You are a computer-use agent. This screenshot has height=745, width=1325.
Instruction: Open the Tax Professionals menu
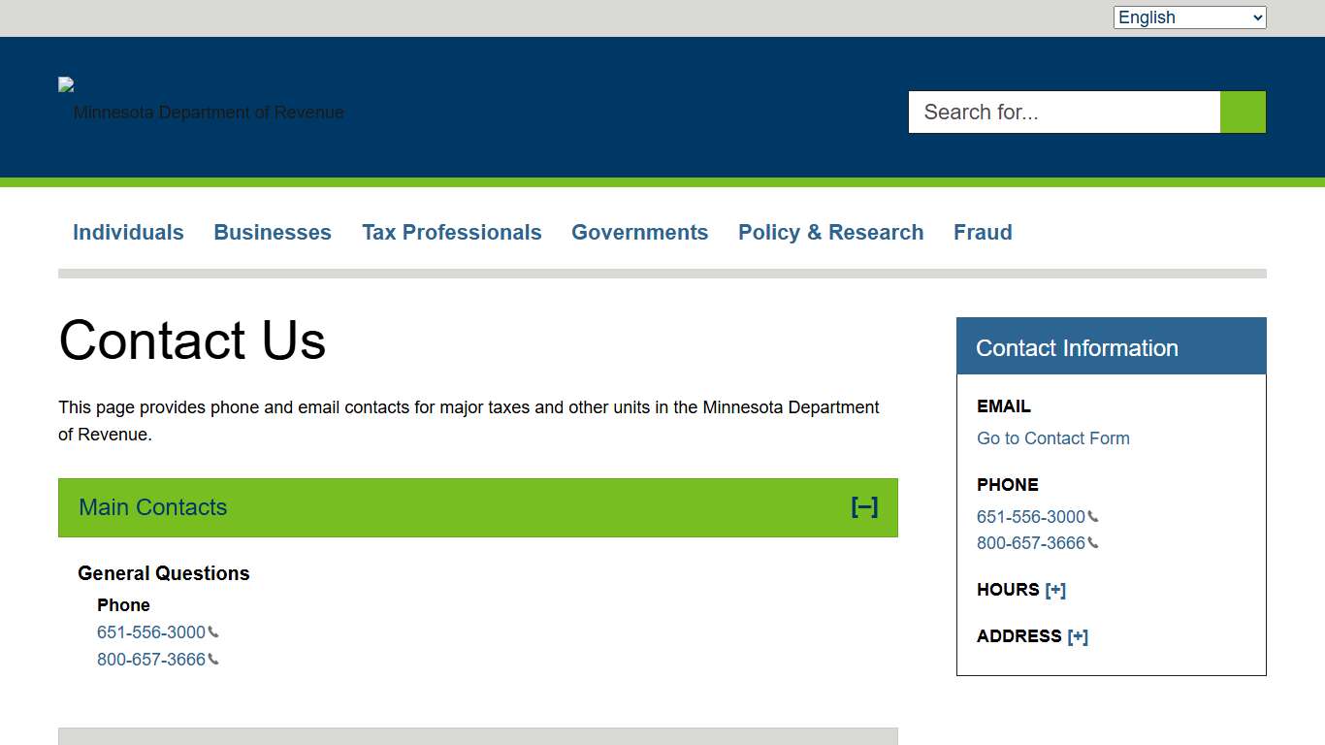coord(452,232)
